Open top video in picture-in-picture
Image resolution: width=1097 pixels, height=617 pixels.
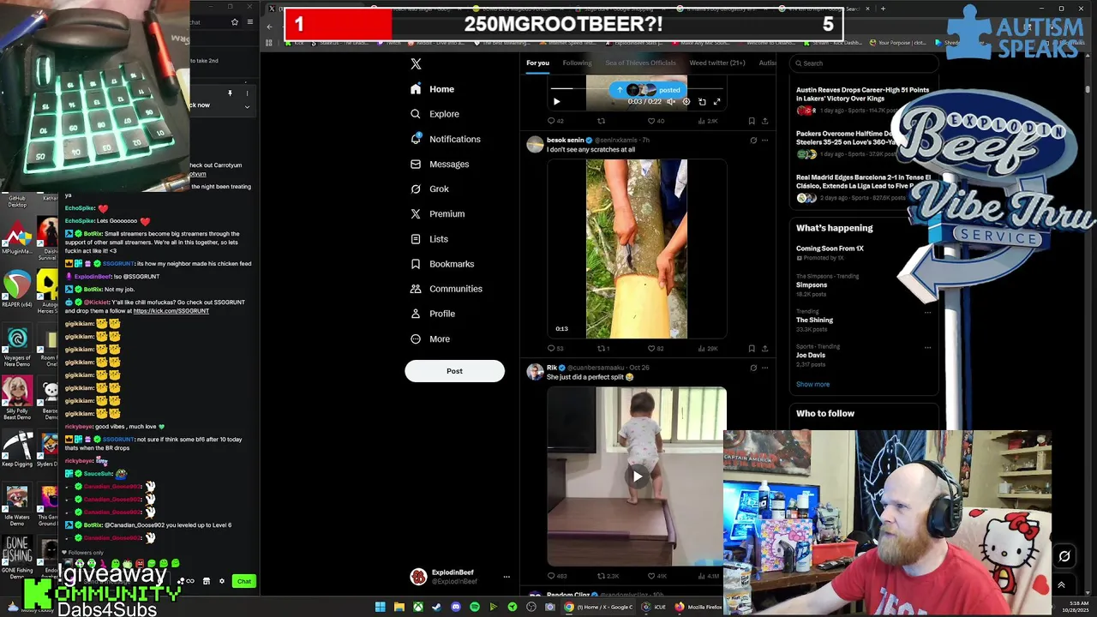702,102
